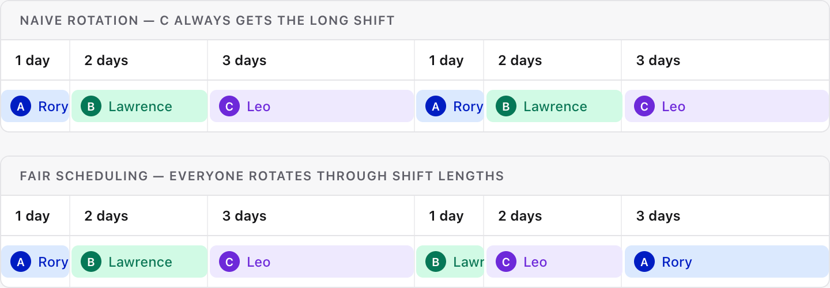The width and height of the screenshot is (830, 288).
Task: Click the first '1 day' column header in Naive Rotation
Action: [32, 60]
